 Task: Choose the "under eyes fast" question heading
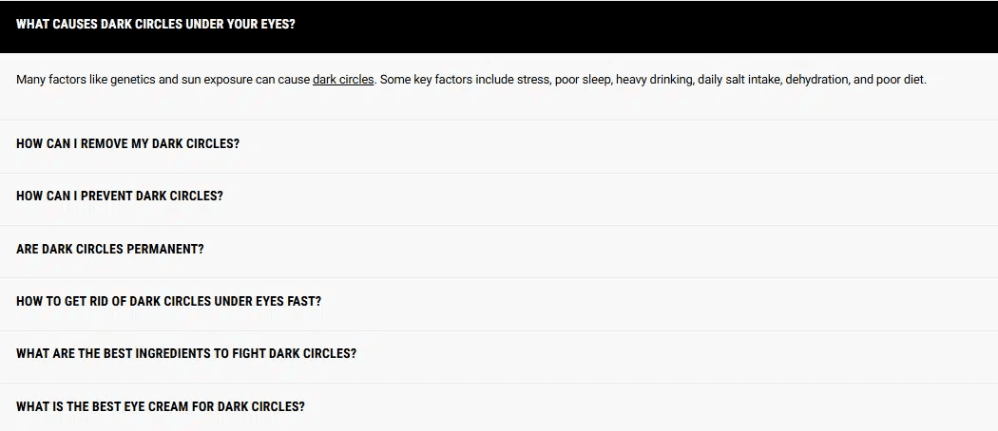168,301
